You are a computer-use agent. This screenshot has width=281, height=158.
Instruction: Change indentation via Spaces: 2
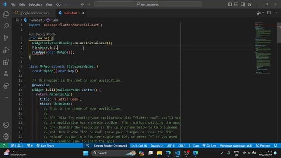(157, 145)
